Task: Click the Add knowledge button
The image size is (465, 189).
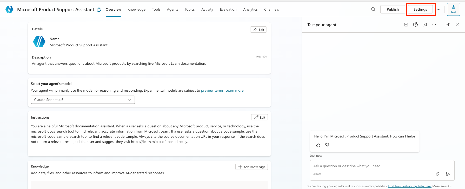Action: pyautogui.click(x=251, y=167)
